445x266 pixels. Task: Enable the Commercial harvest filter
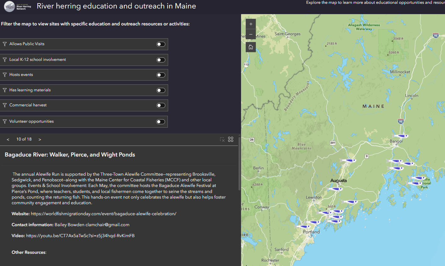click(x=161, y=105)
